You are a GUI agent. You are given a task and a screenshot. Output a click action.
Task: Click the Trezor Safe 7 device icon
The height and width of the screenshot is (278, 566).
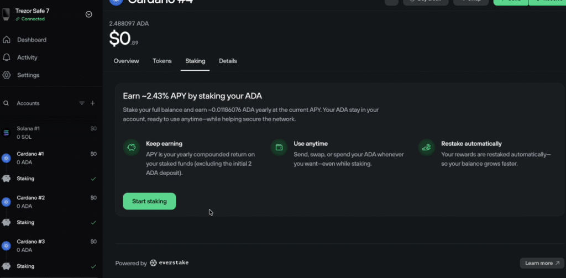[6, 13]
